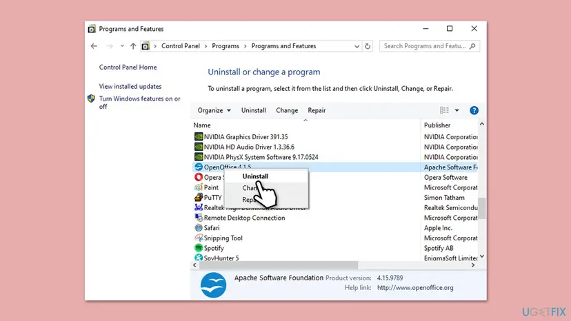Viewport: 571px width, 321px height.
Task: Click product version value 4.15.9789
Action: coord(390,278)
